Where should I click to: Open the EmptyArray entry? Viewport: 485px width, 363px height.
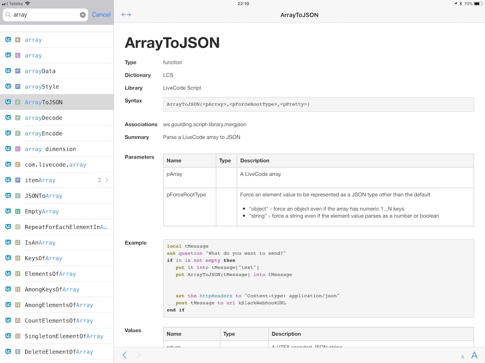pos(42,211)
